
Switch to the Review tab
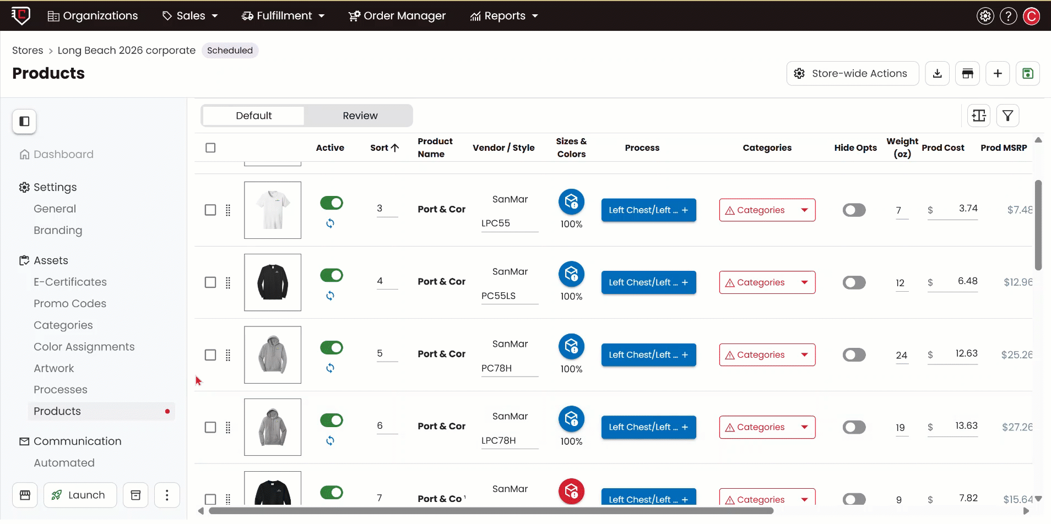point(360,116)
